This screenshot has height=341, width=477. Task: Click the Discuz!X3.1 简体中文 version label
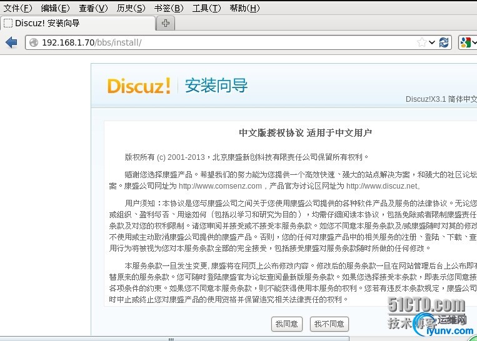[x=441, y=99]
